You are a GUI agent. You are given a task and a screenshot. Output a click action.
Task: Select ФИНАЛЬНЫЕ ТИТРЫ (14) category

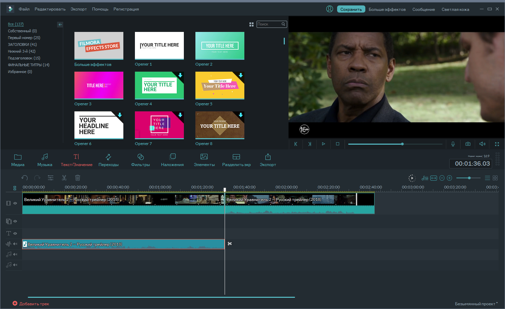[x=29, y=65]
